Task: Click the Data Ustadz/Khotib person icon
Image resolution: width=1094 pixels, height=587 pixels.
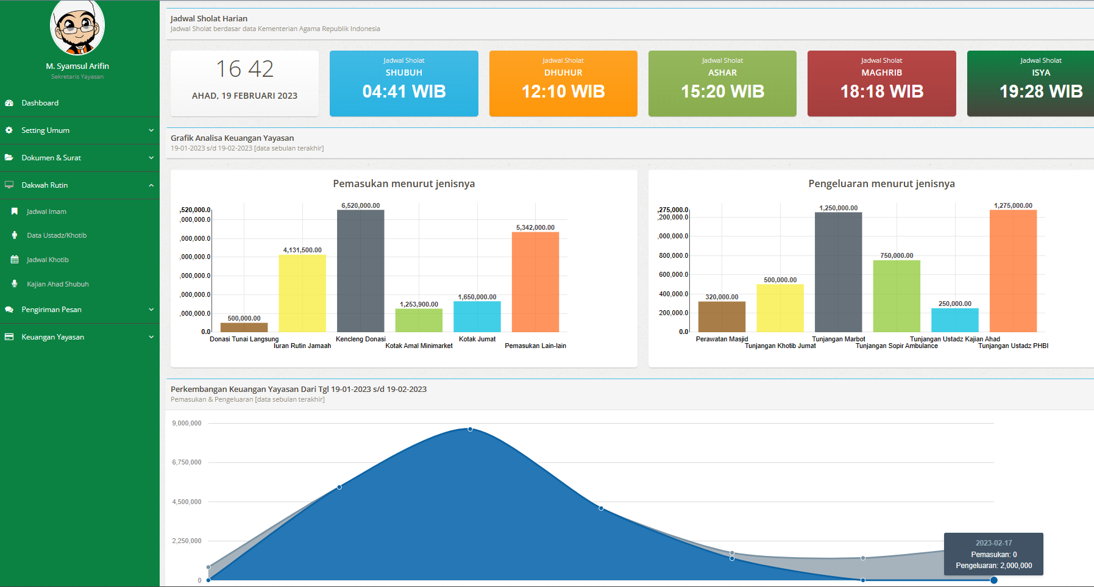Action: pyautogui.click(x=15, y=235)
